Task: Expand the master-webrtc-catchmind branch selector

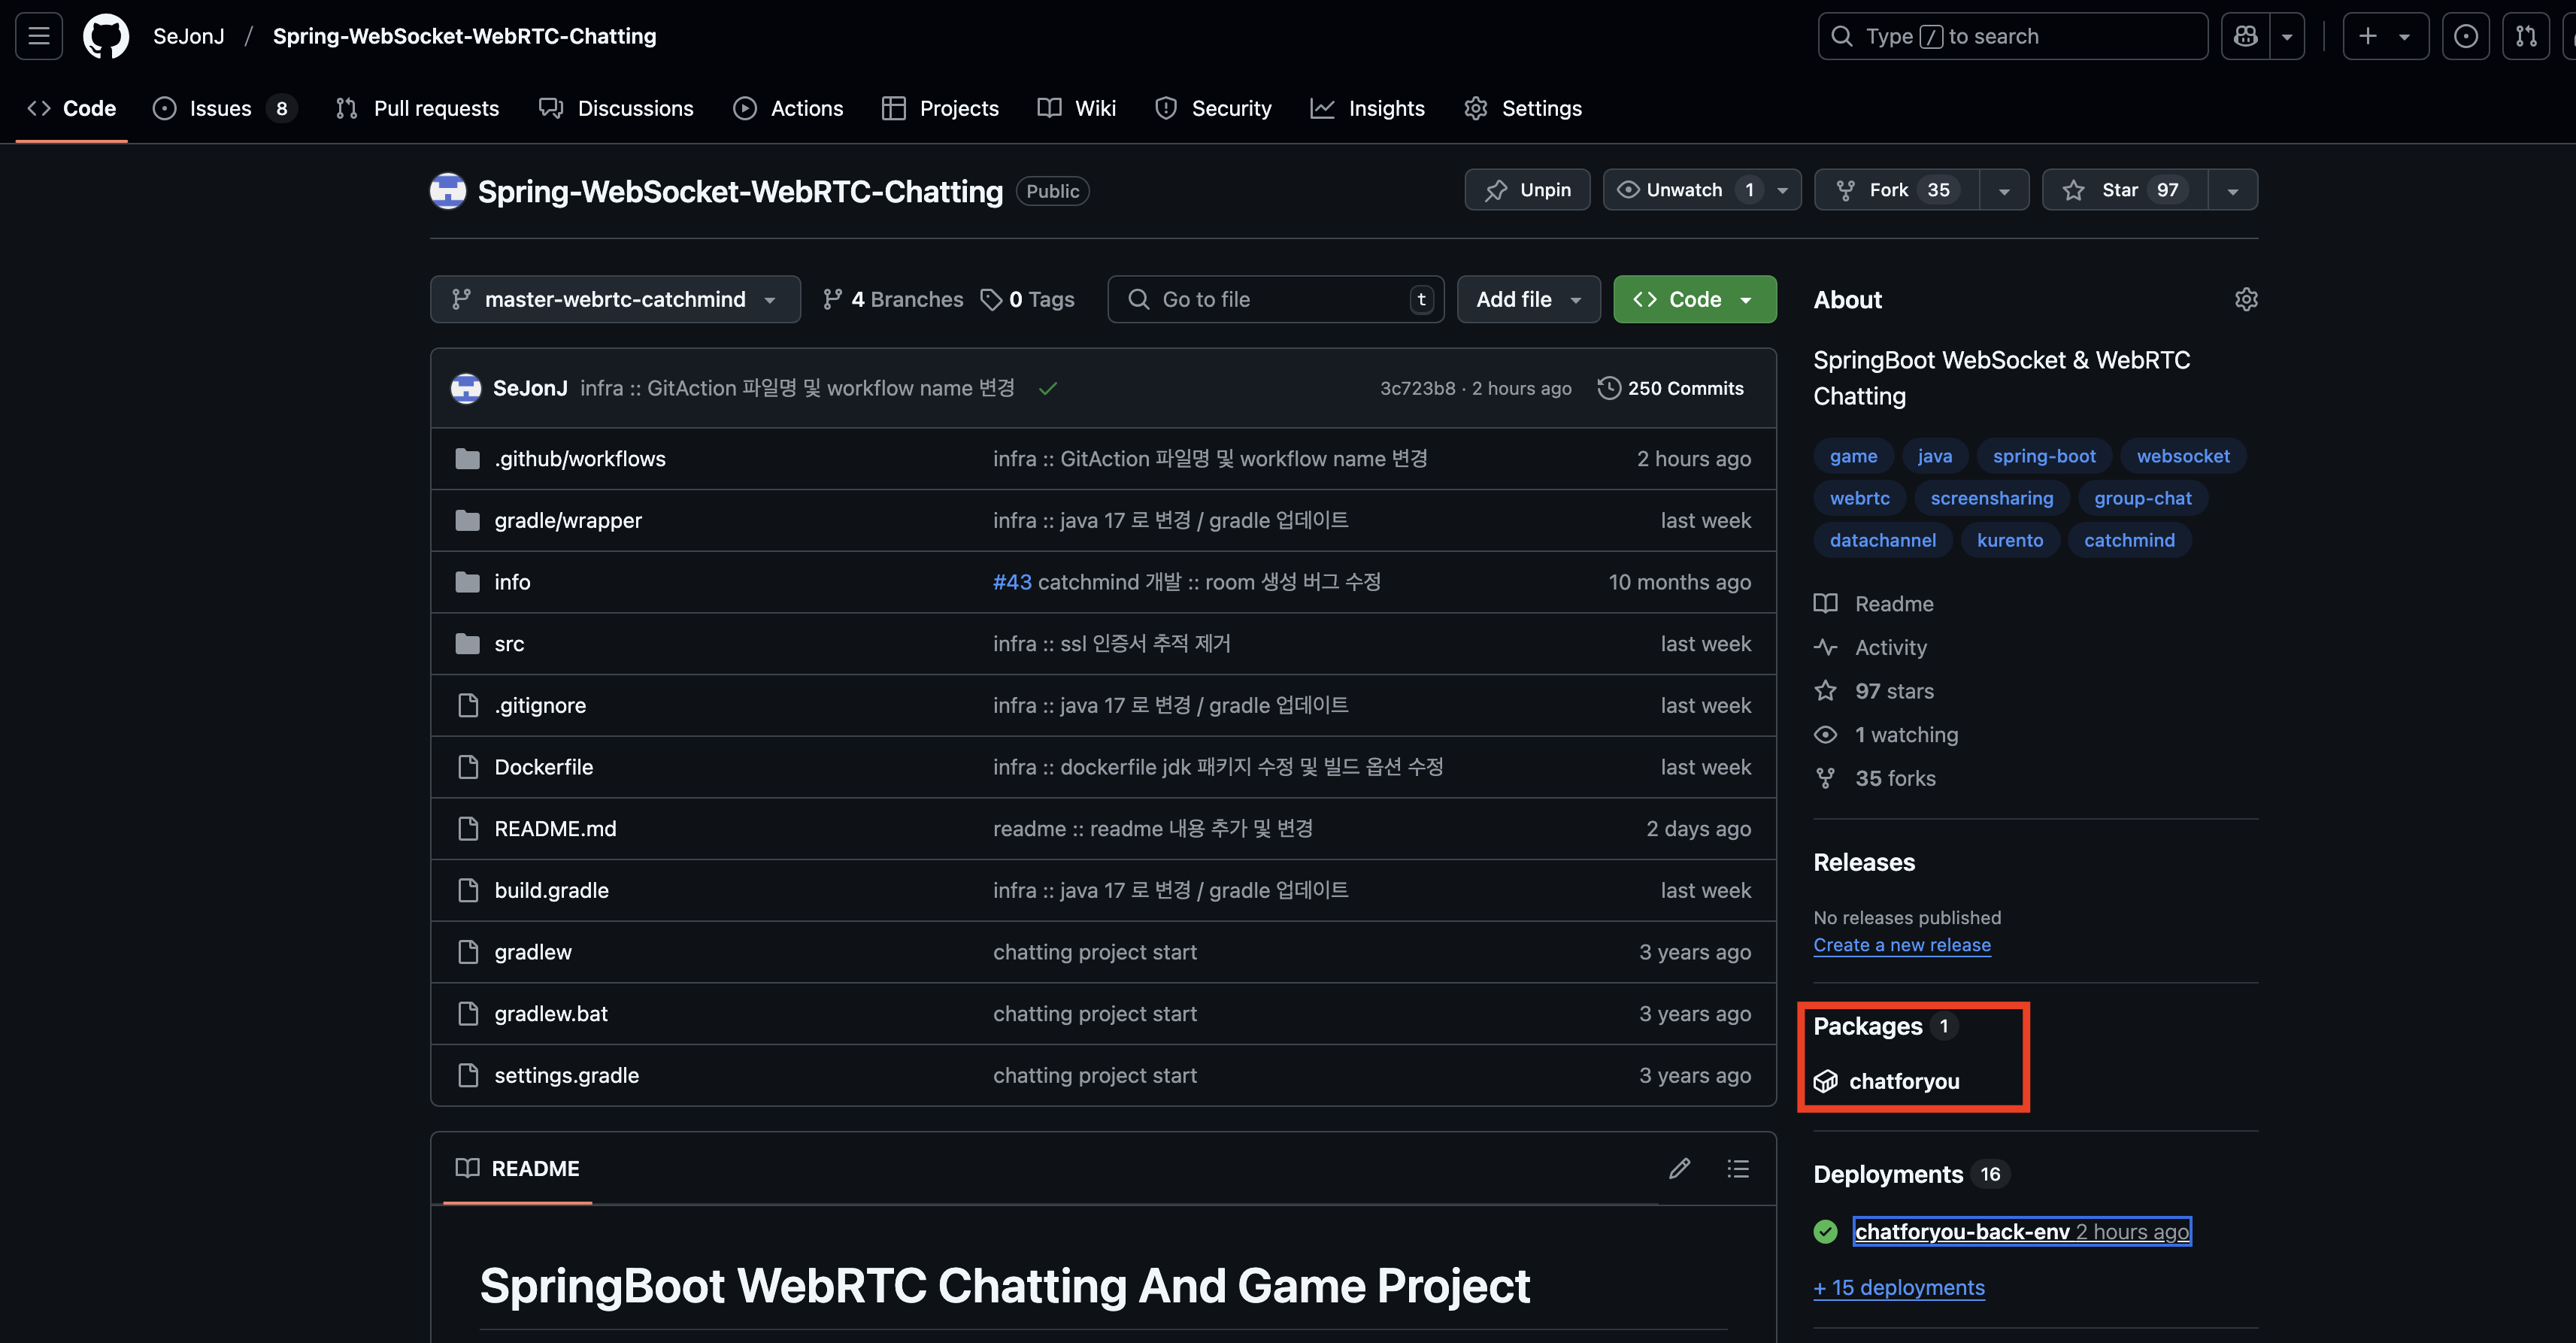Action: click(614, 300)
